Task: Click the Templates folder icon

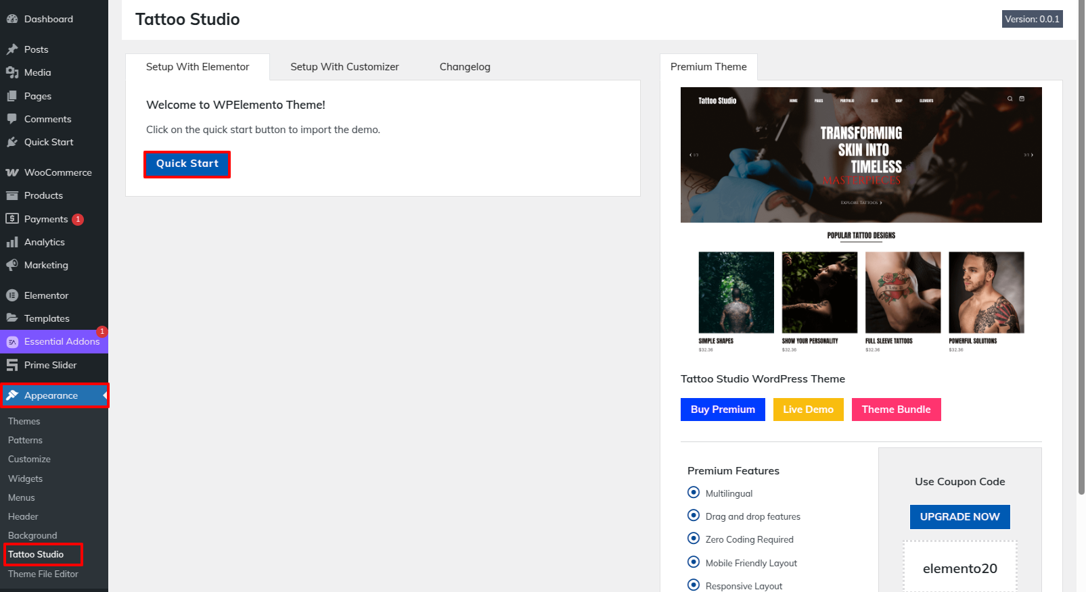Action: 12,318
